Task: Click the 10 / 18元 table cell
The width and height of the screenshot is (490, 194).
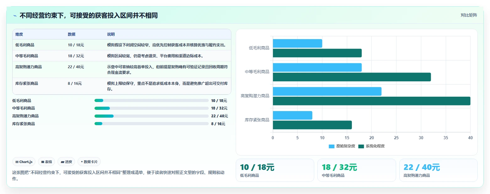Action: click(76, 45)
